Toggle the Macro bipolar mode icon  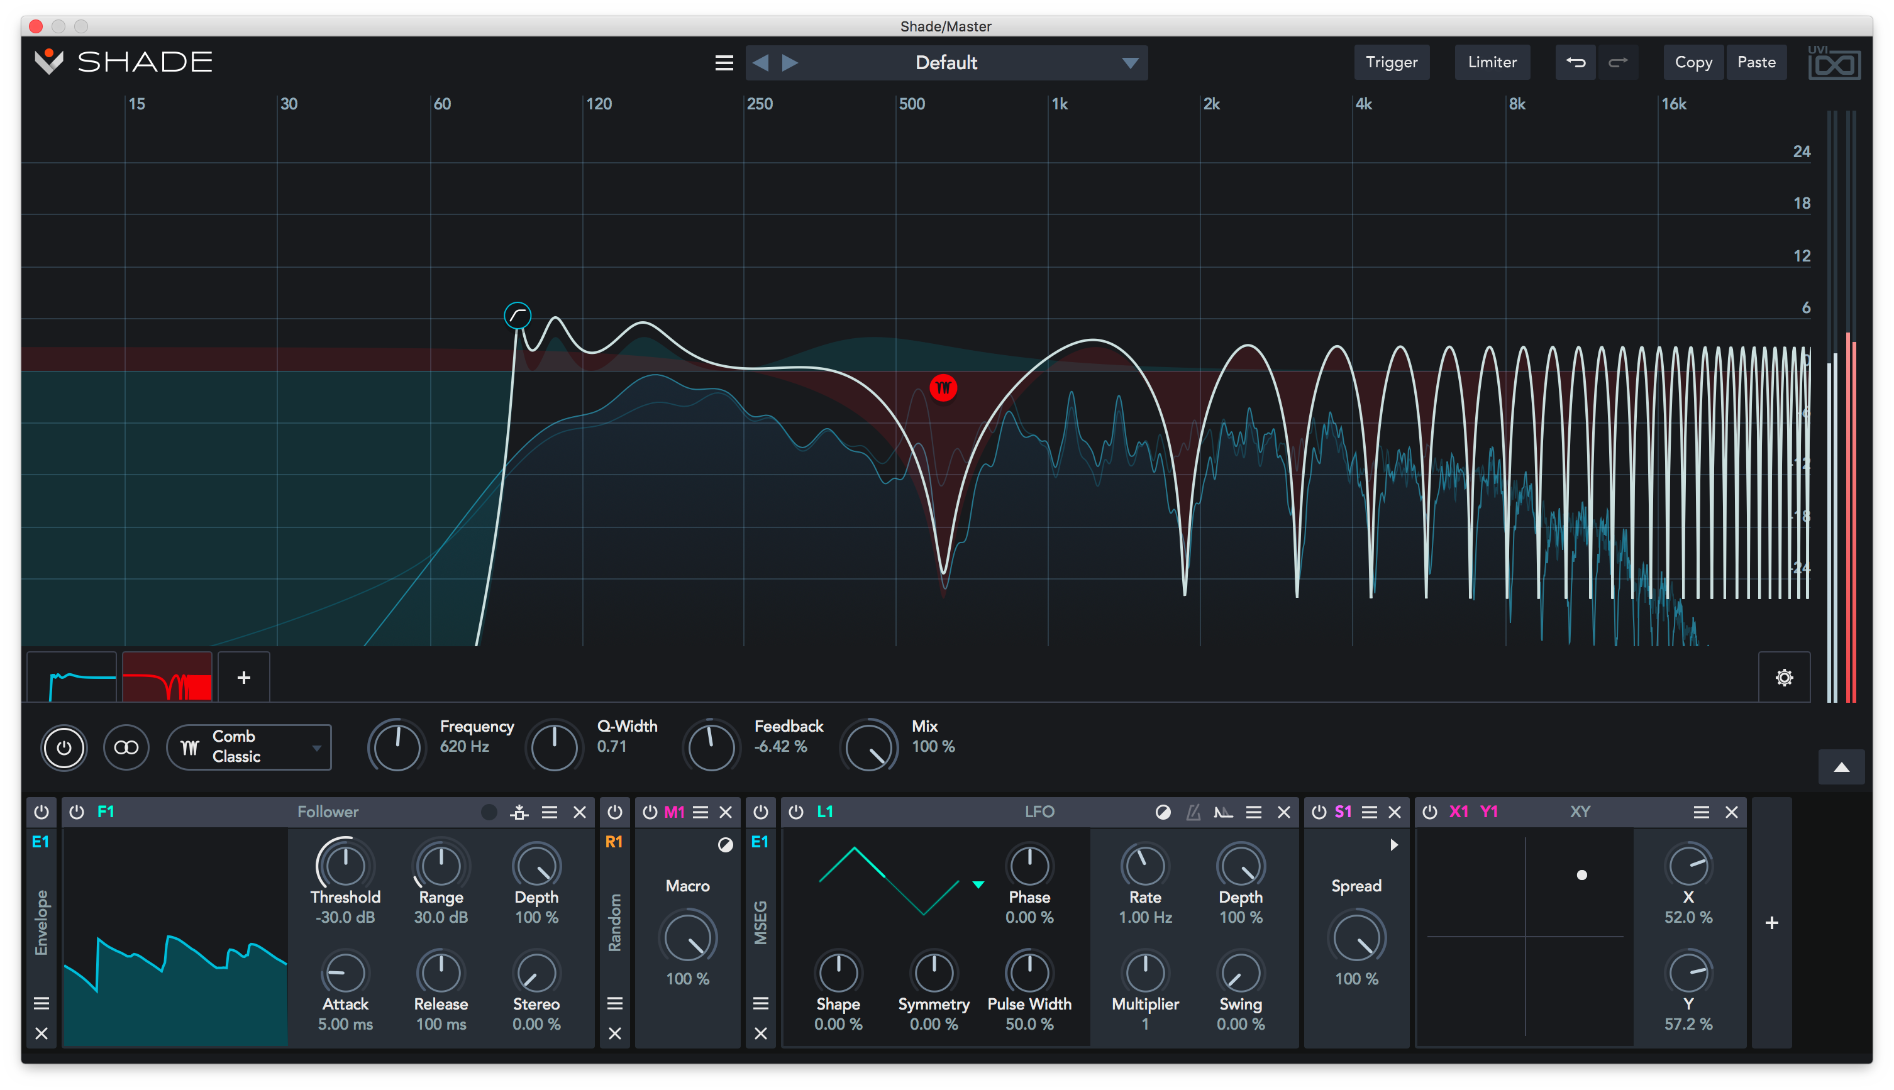[725, 844]
